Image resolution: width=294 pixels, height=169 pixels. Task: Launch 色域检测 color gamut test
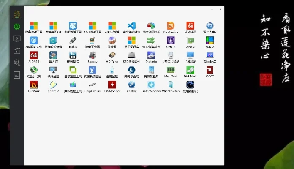coord(190,57)
